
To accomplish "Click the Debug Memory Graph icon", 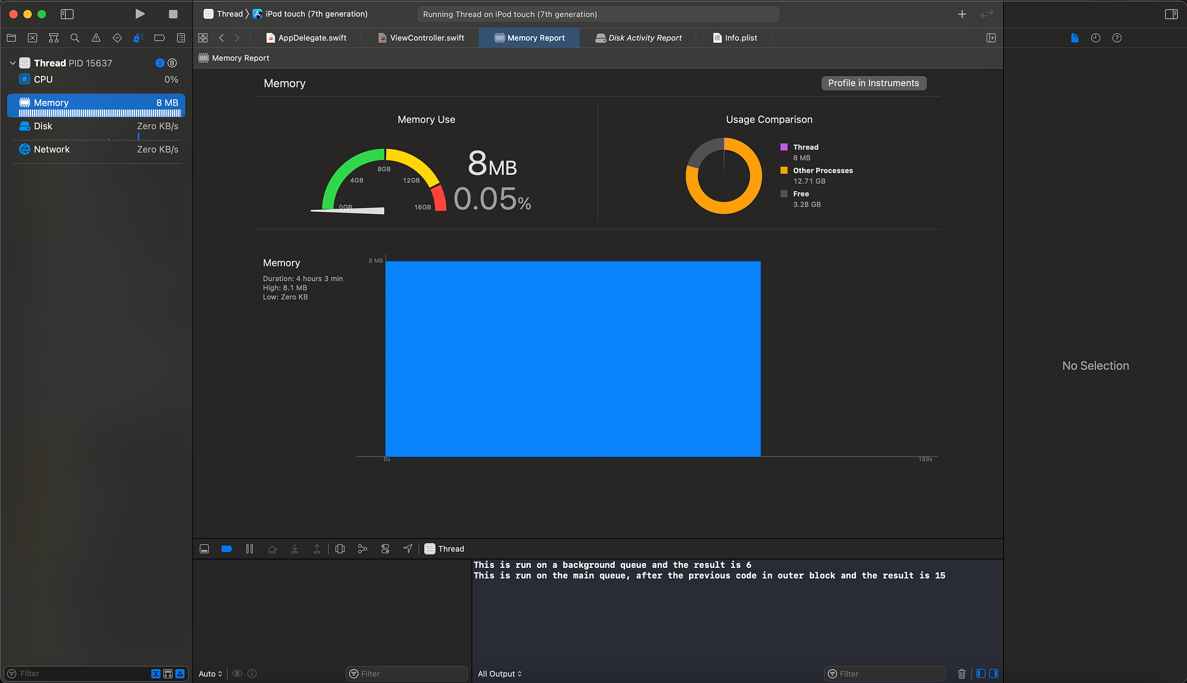I will pos(363,549).
